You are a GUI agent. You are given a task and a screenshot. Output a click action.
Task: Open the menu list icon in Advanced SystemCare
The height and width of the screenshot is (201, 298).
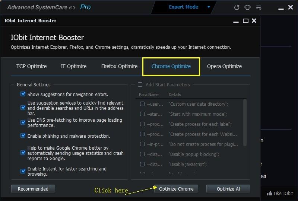point(259,7)
